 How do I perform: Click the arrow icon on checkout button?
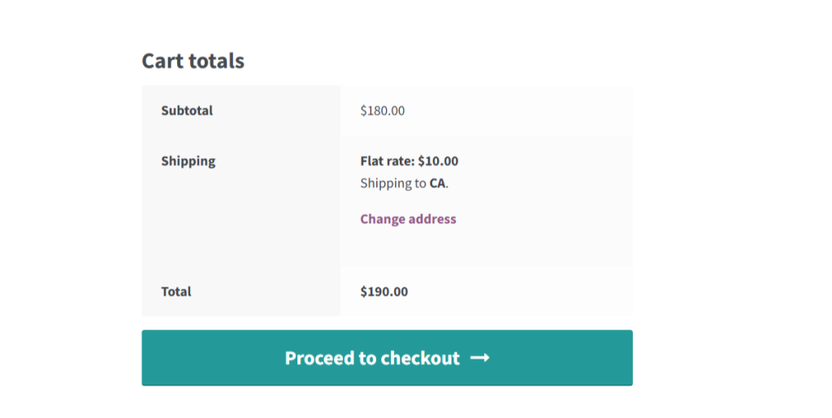pyautogui.click(x=479, y=358)
